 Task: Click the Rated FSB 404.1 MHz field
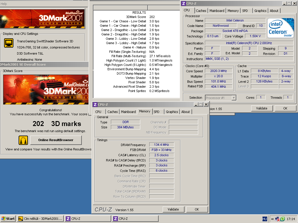pos(219,87)
